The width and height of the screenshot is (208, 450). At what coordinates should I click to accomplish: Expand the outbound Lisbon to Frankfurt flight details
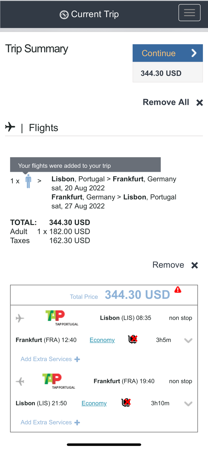point(188,340)
